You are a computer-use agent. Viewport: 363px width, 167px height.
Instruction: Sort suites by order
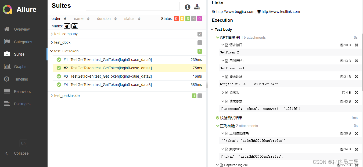tap(59, 19)
